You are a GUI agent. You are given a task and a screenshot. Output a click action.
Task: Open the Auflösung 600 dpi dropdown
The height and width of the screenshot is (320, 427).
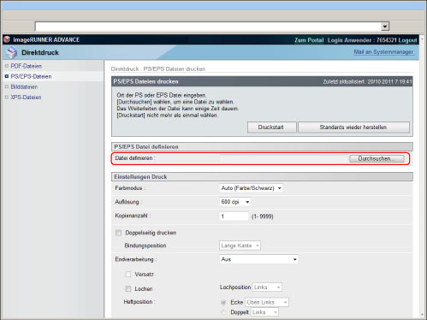point(235,202)
